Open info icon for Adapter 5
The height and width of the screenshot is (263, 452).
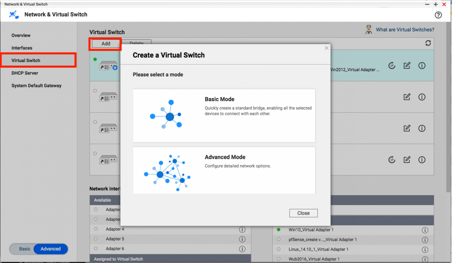point(242,239)
